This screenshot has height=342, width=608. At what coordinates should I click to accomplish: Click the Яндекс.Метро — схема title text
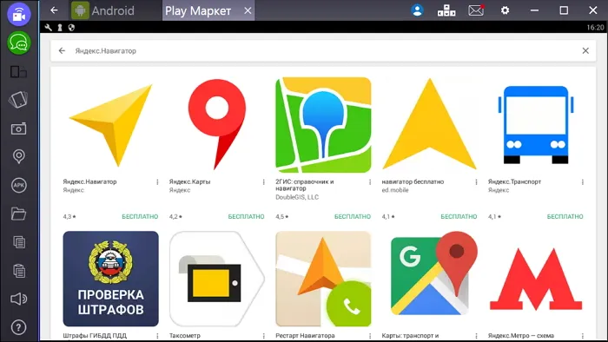tap(521, 336)
